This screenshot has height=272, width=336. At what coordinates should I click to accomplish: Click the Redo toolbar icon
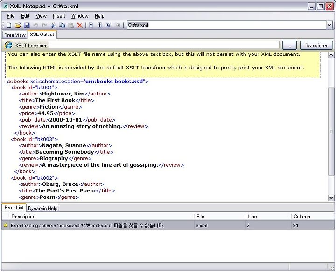44,25
